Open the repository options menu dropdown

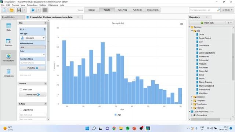229,23
